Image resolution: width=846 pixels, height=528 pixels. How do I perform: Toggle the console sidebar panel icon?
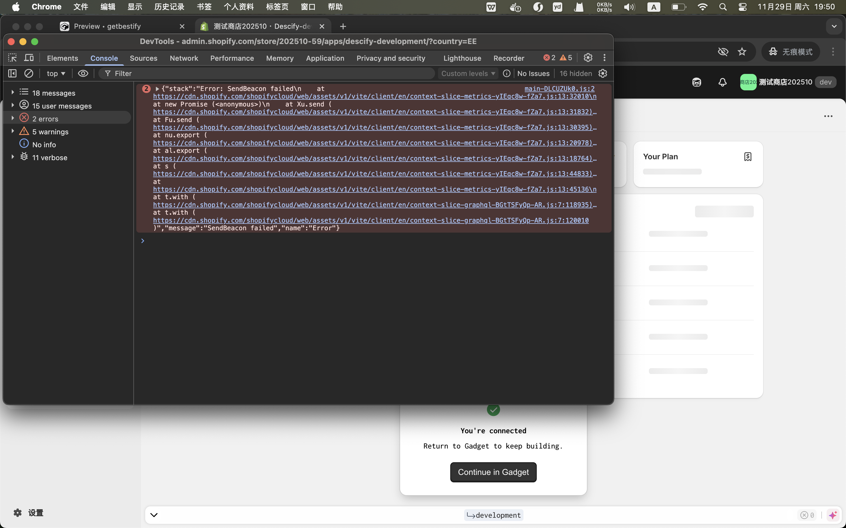click(12, 73)
